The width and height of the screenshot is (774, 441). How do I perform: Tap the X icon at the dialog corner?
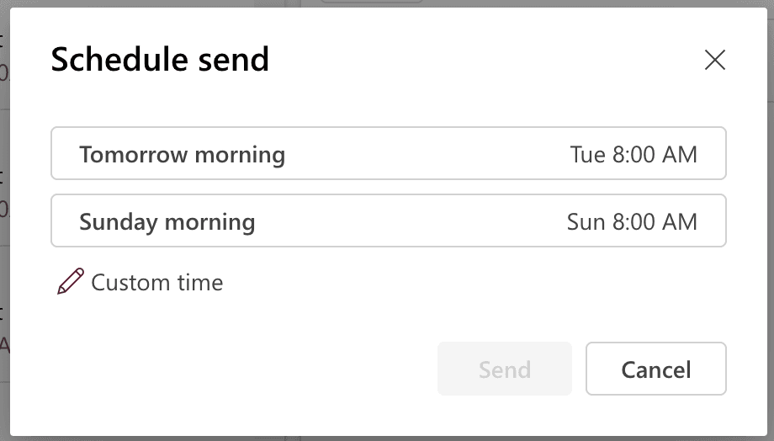(715, 60)
